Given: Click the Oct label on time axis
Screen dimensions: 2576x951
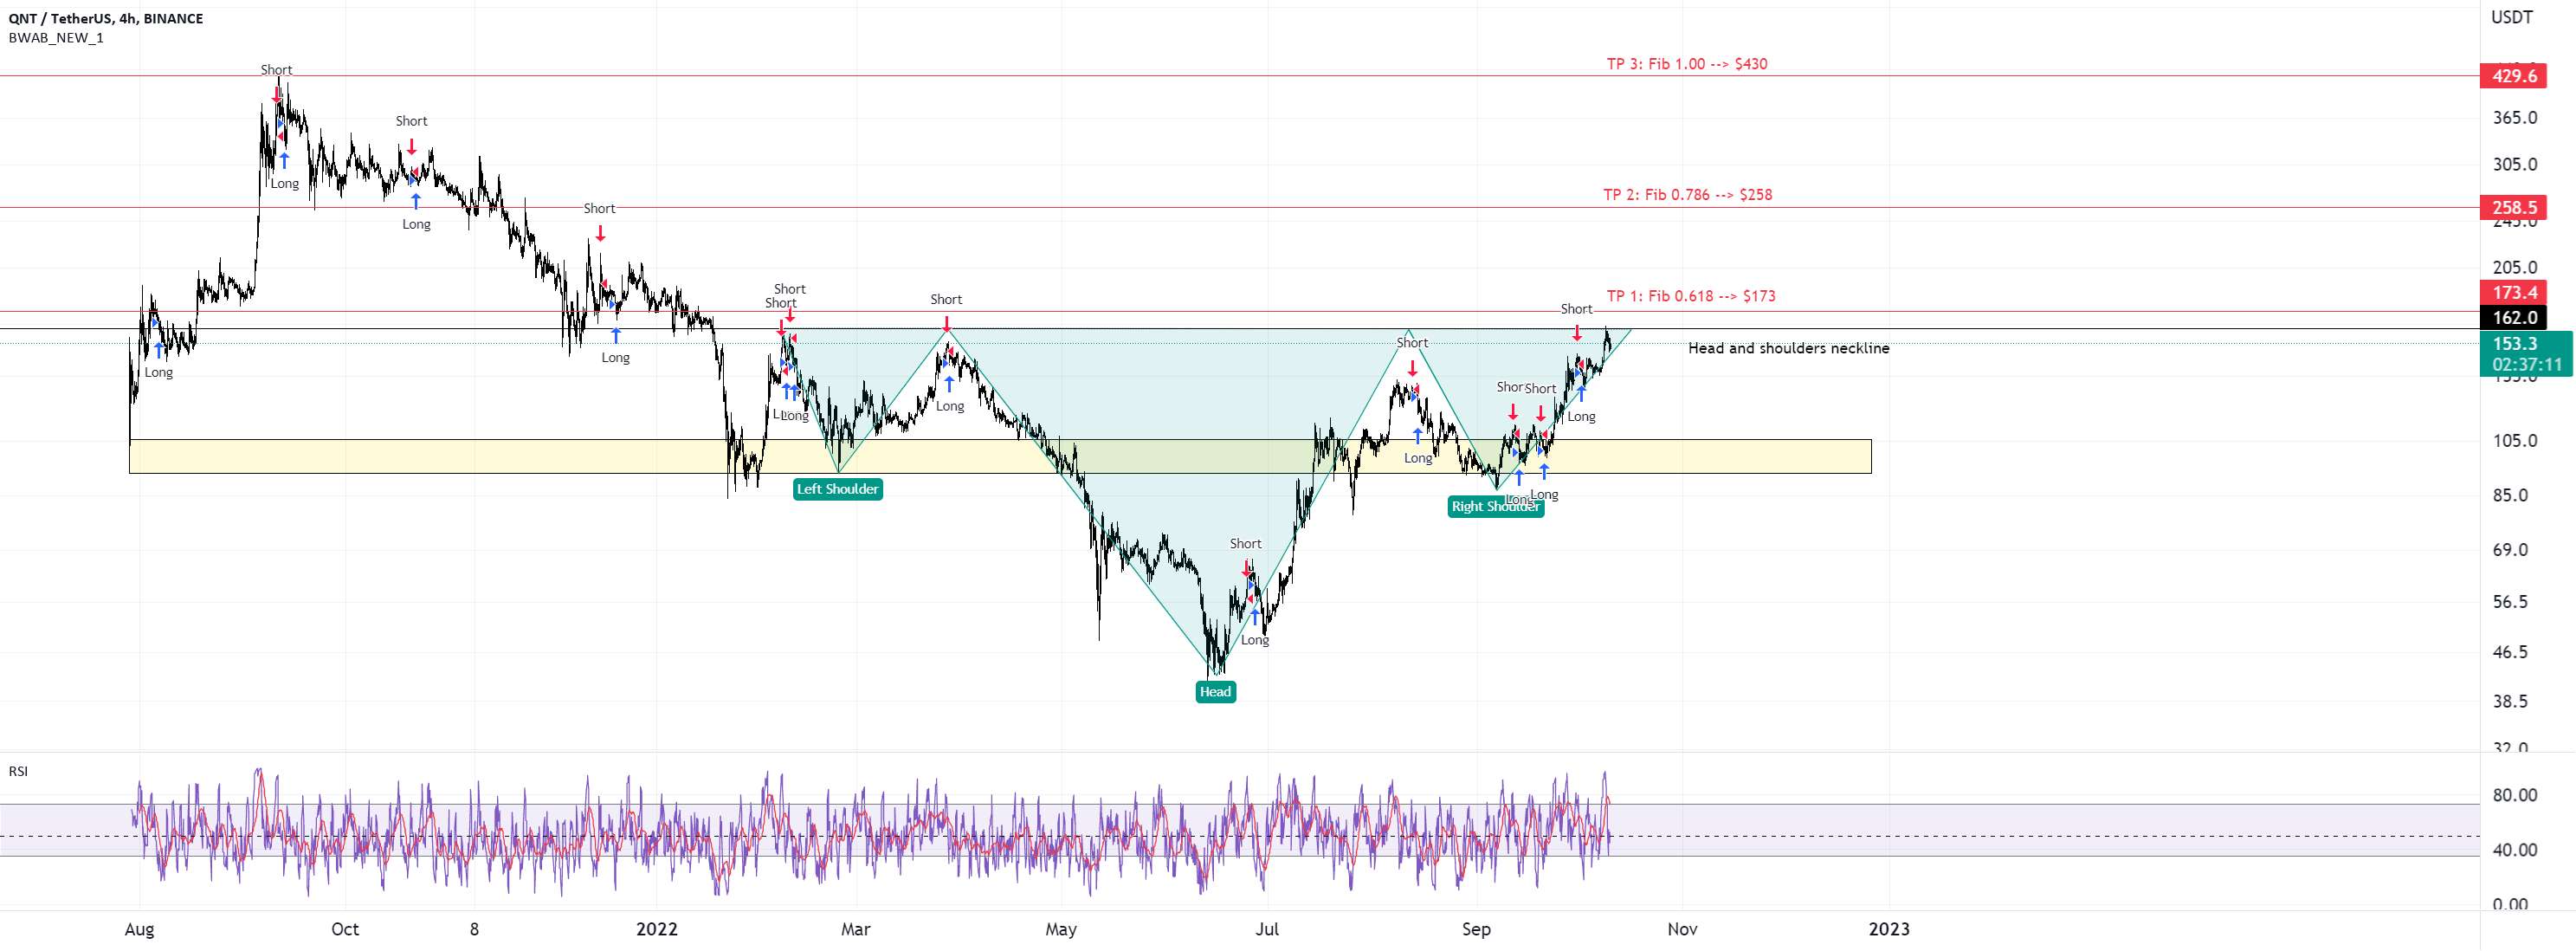Looking at the screenshot, I should click(345, 929).
